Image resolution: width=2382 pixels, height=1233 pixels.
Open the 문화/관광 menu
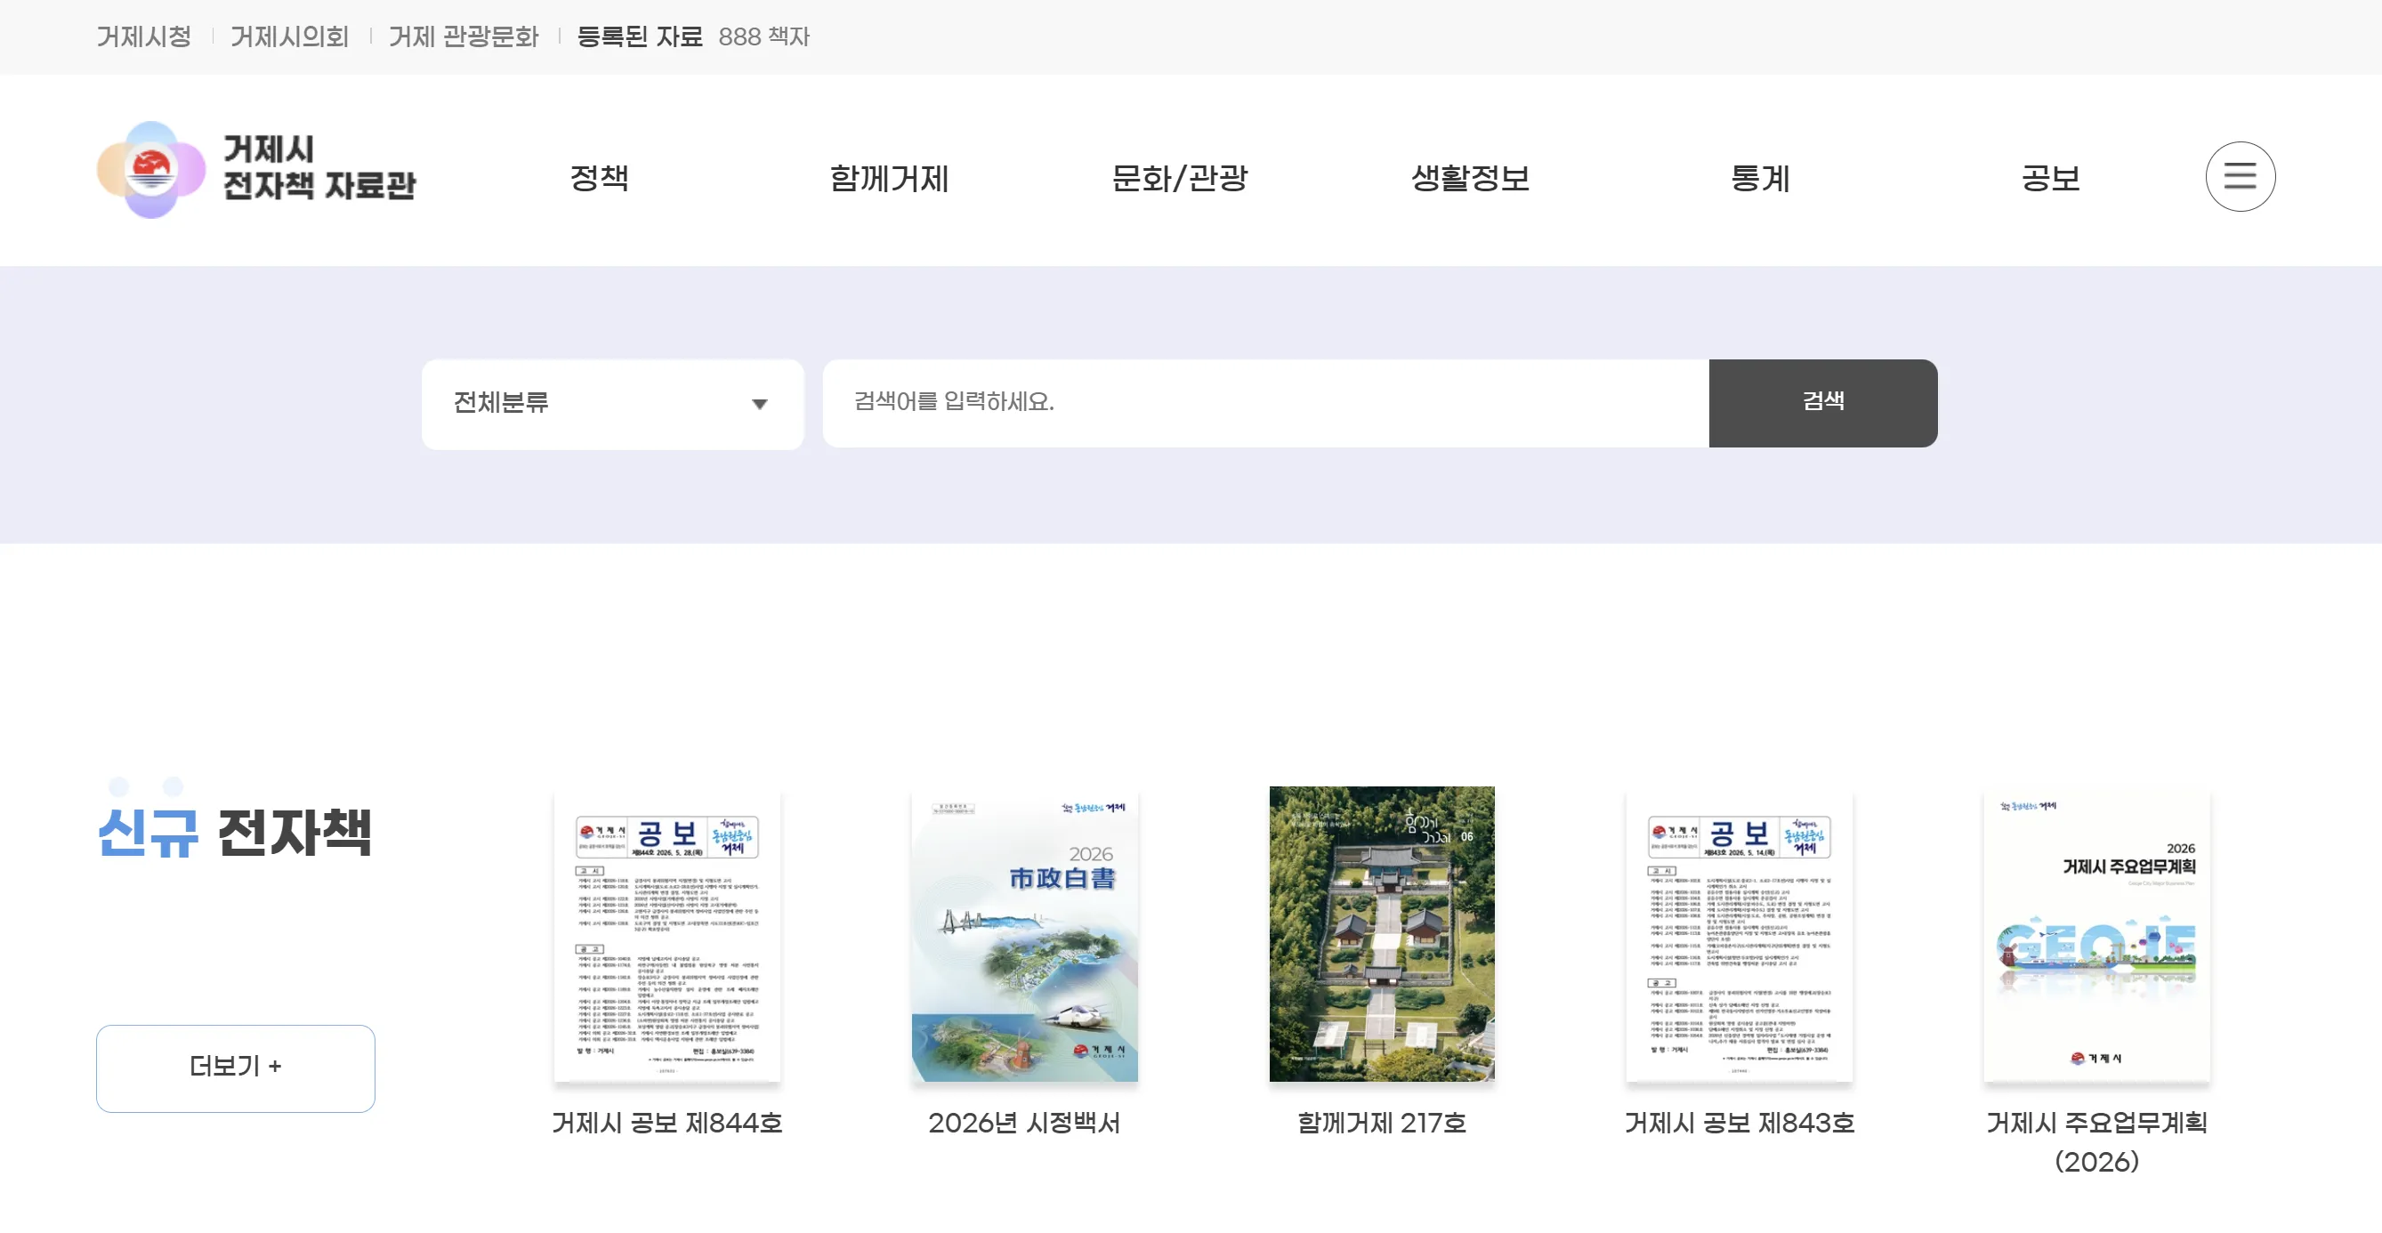click(x=1179, y=177)
